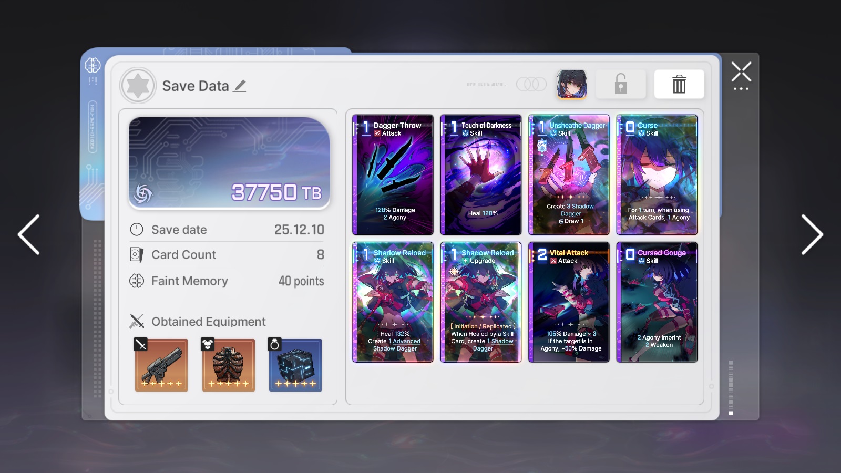
Task: Click the trash can delete button
Action: pos(679,84)
